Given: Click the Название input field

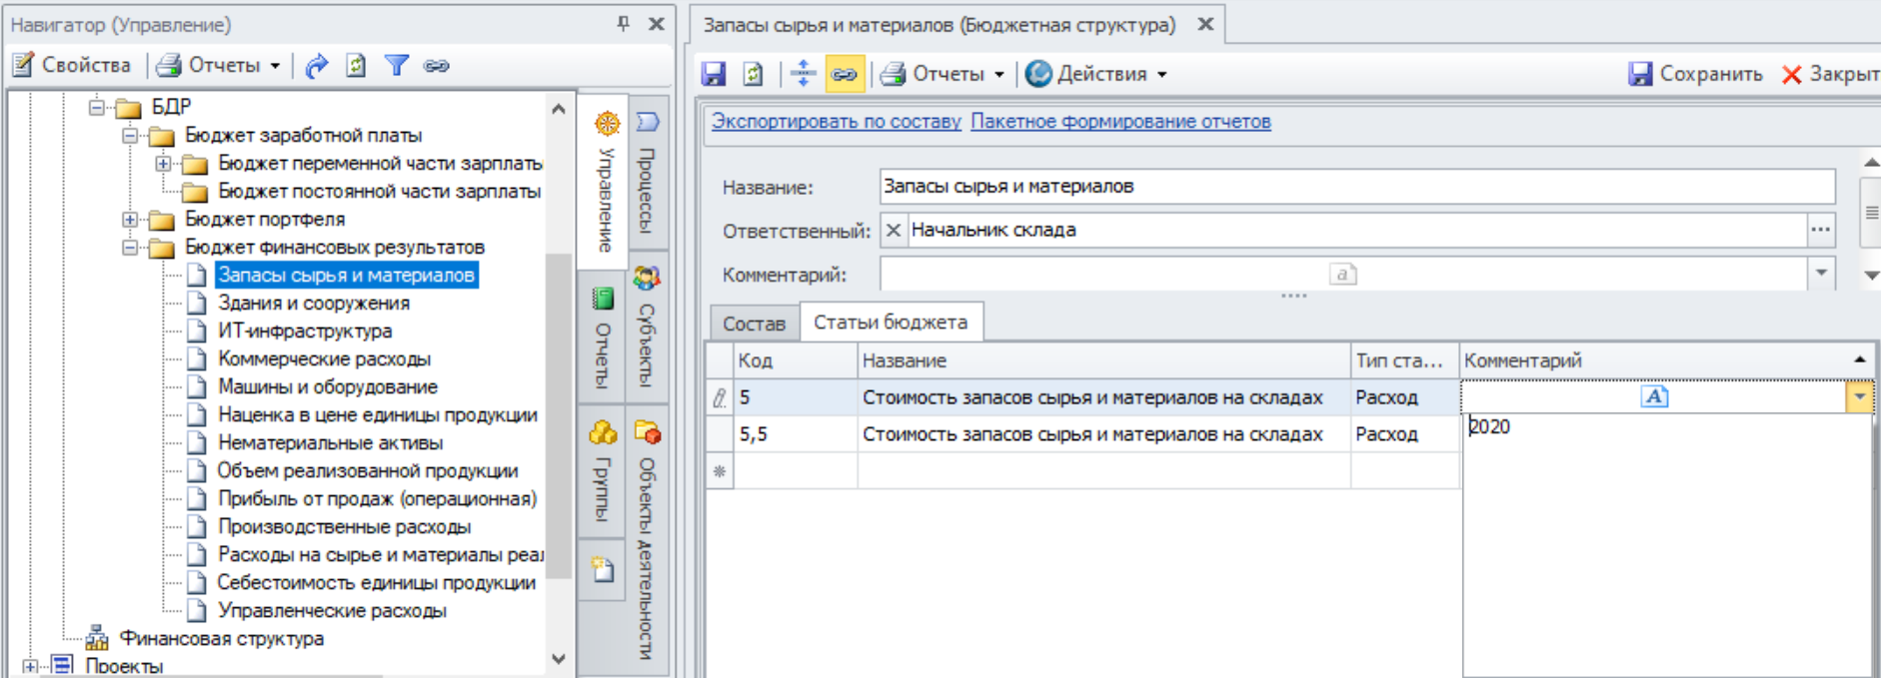Looking at the screenshot, I should click(1356, 187).
